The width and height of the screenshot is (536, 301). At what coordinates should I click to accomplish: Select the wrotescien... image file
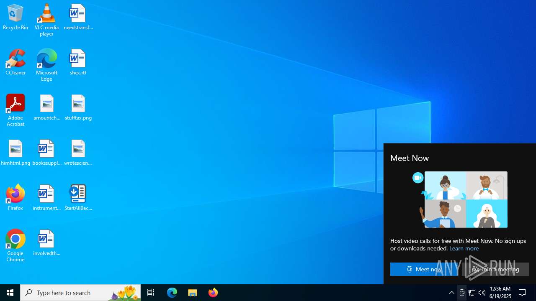[x=78, y=153]
